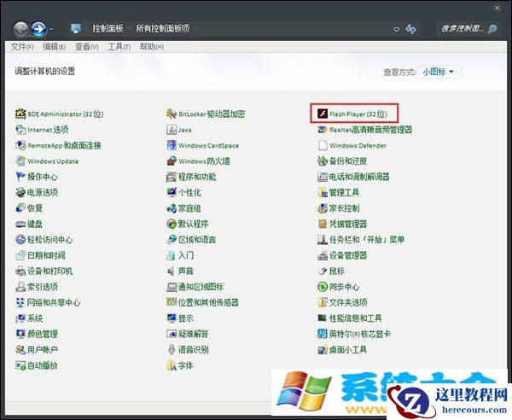Open the 电话和调制解调器 link

359,177
